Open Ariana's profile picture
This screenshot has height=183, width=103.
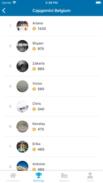(x=22, y=26)
